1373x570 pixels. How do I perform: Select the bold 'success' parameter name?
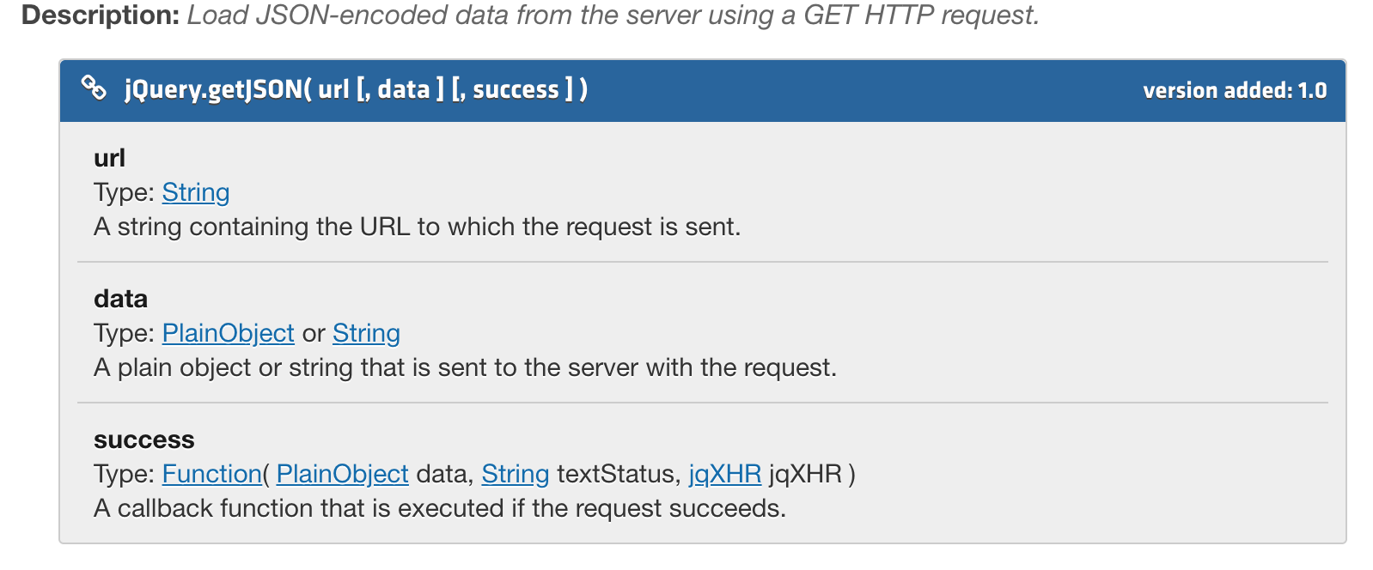(143, 440)
